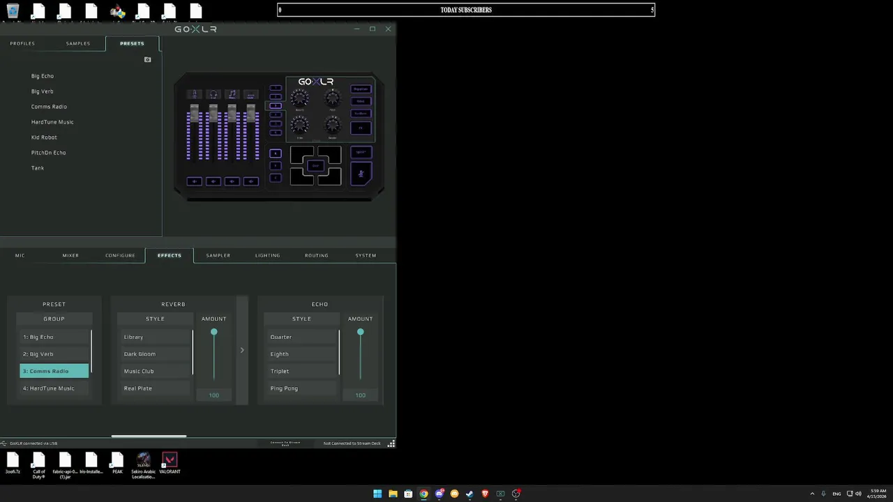Screen dimensions: 893x502
Task: Select the Real Plate reverb style
Action: click(155, 388)
